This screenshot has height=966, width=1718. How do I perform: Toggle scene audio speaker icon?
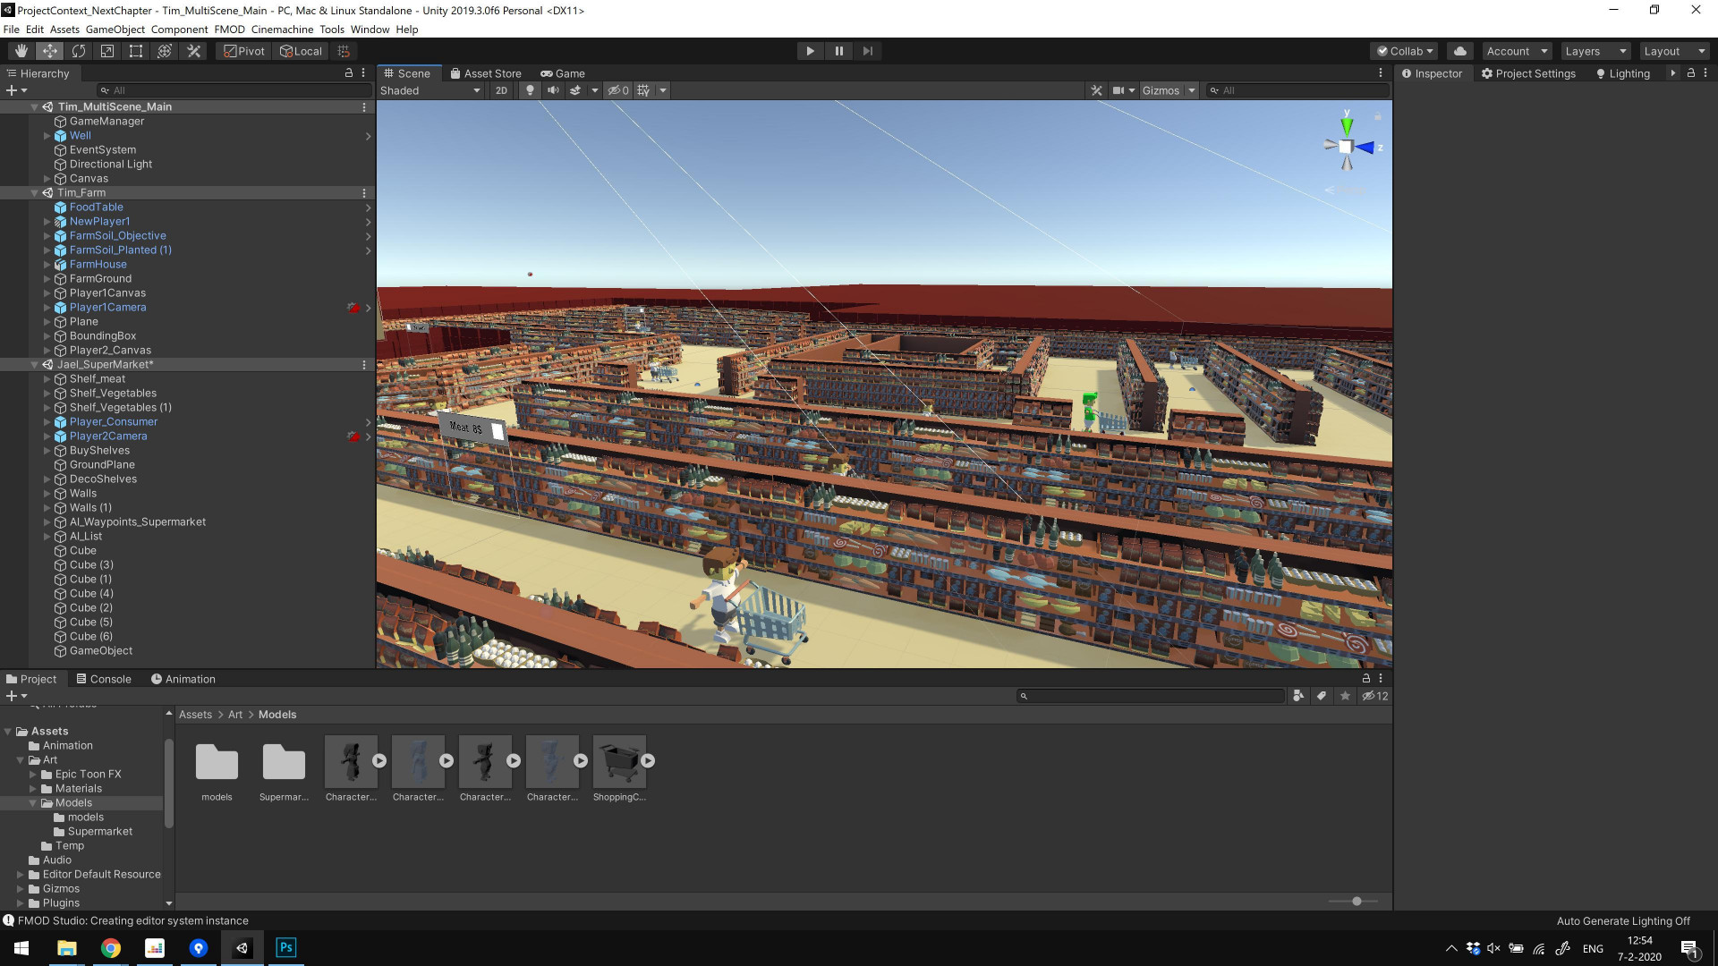pyautogui.click(x=553, y=90)
